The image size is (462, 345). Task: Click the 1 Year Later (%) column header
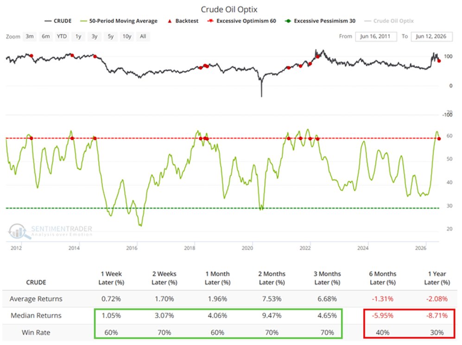tap(437, 278)
